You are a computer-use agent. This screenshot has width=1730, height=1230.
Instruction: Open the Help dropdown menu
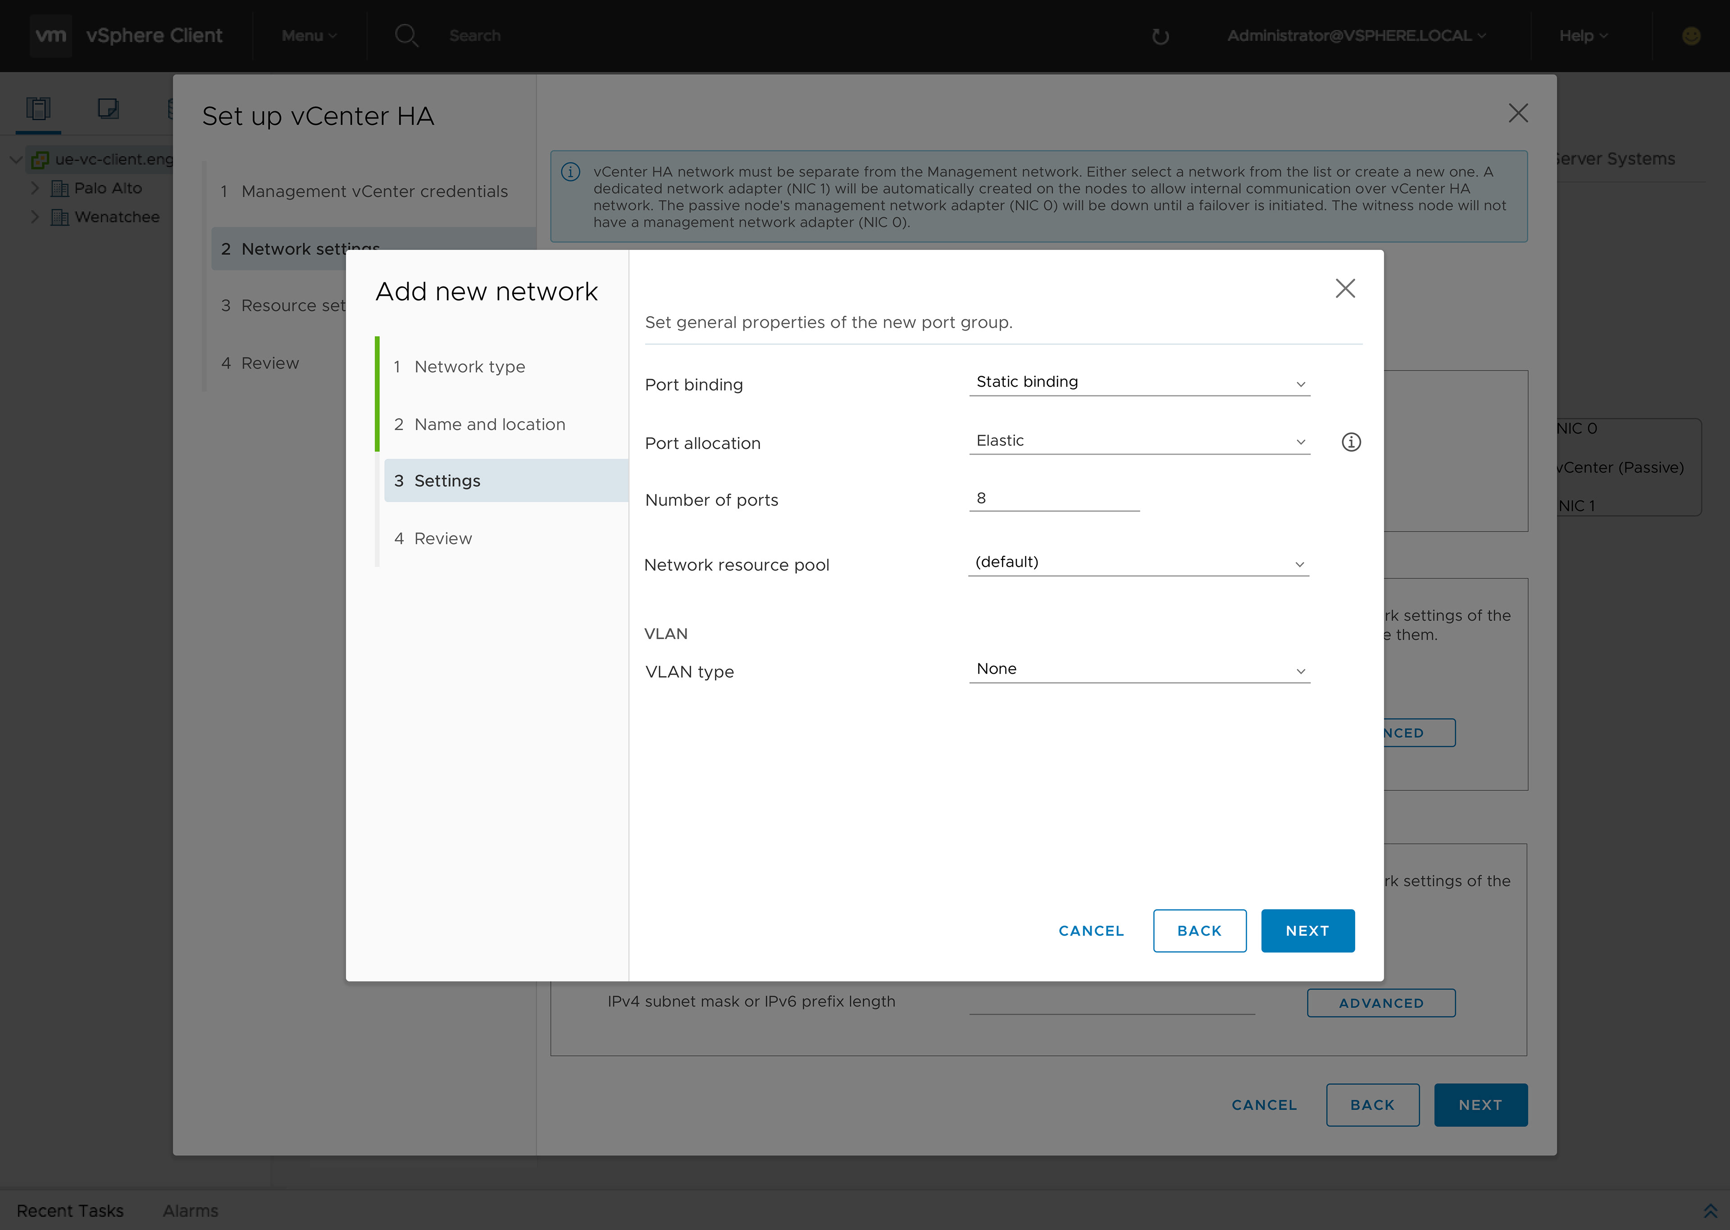1583,36
